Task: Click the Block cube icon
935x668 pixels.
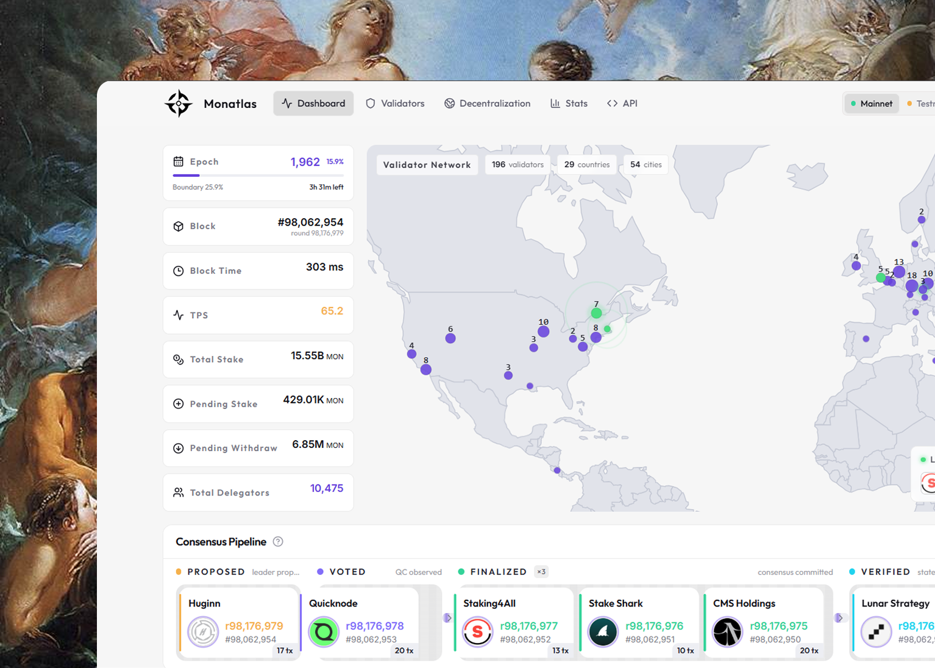Action: tap(179, 226)
